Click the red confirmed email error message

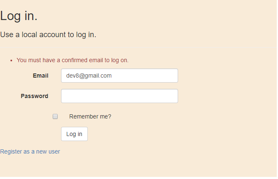click(72, 60)
